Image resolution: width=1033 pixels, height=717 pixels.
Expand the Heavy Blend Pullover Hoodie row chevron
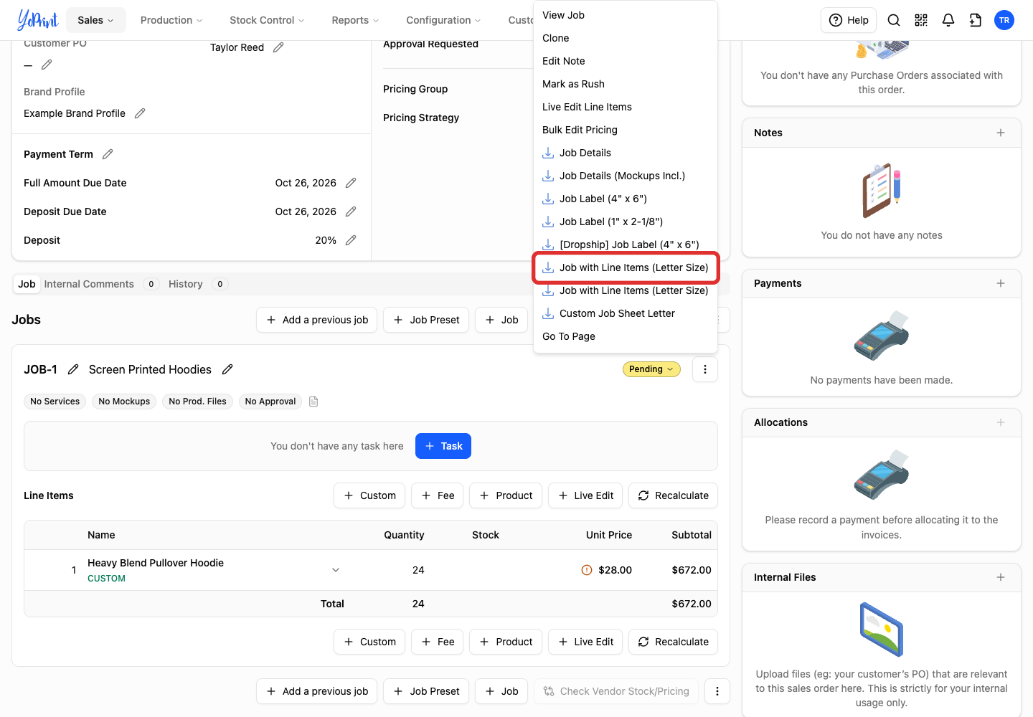[336, 570]
